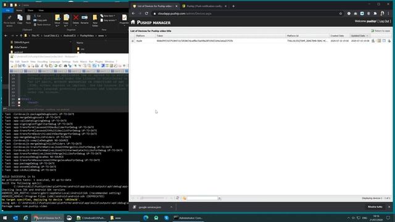The height and width of the screenshot is (222, 395).
Task: Click the device token text cell
Action: coord(194,41)
